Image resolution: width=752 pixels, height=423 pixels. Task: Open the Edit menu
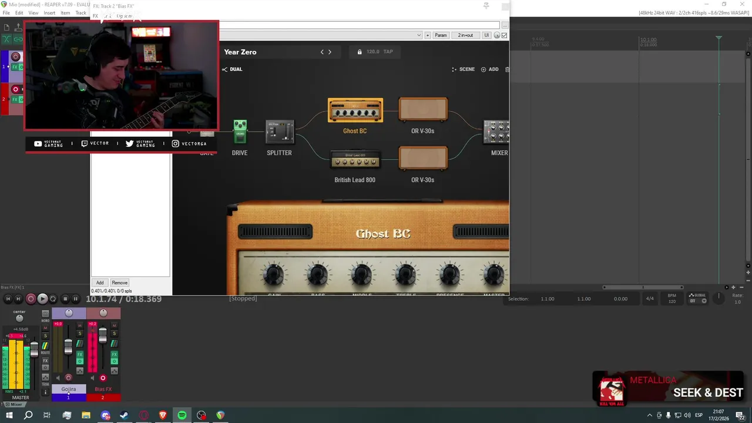[19, 13]
